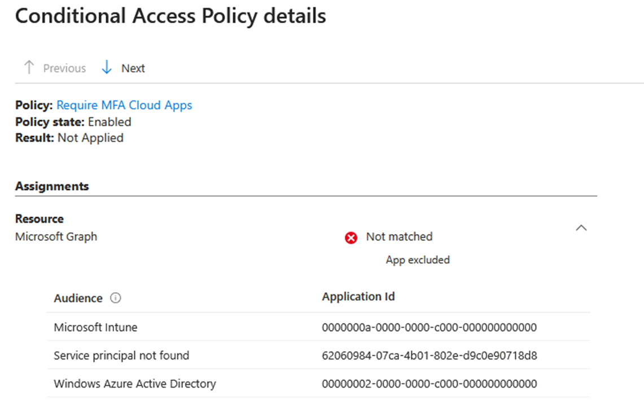The height and width of the screenshot is (400, 644).
Task: Click the Conditional Access Policy details title
Action: tap(170, 16)
